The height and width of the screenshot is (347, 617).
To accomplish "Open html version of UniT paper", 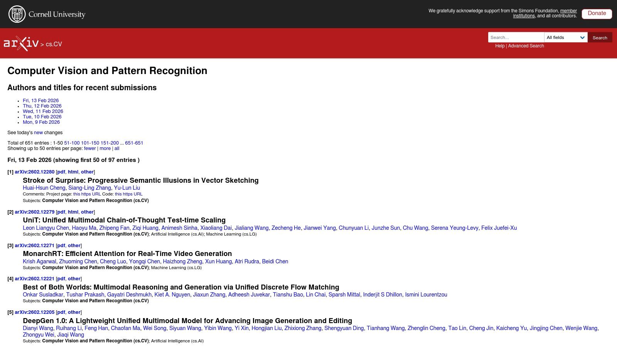I will (72, 212).
